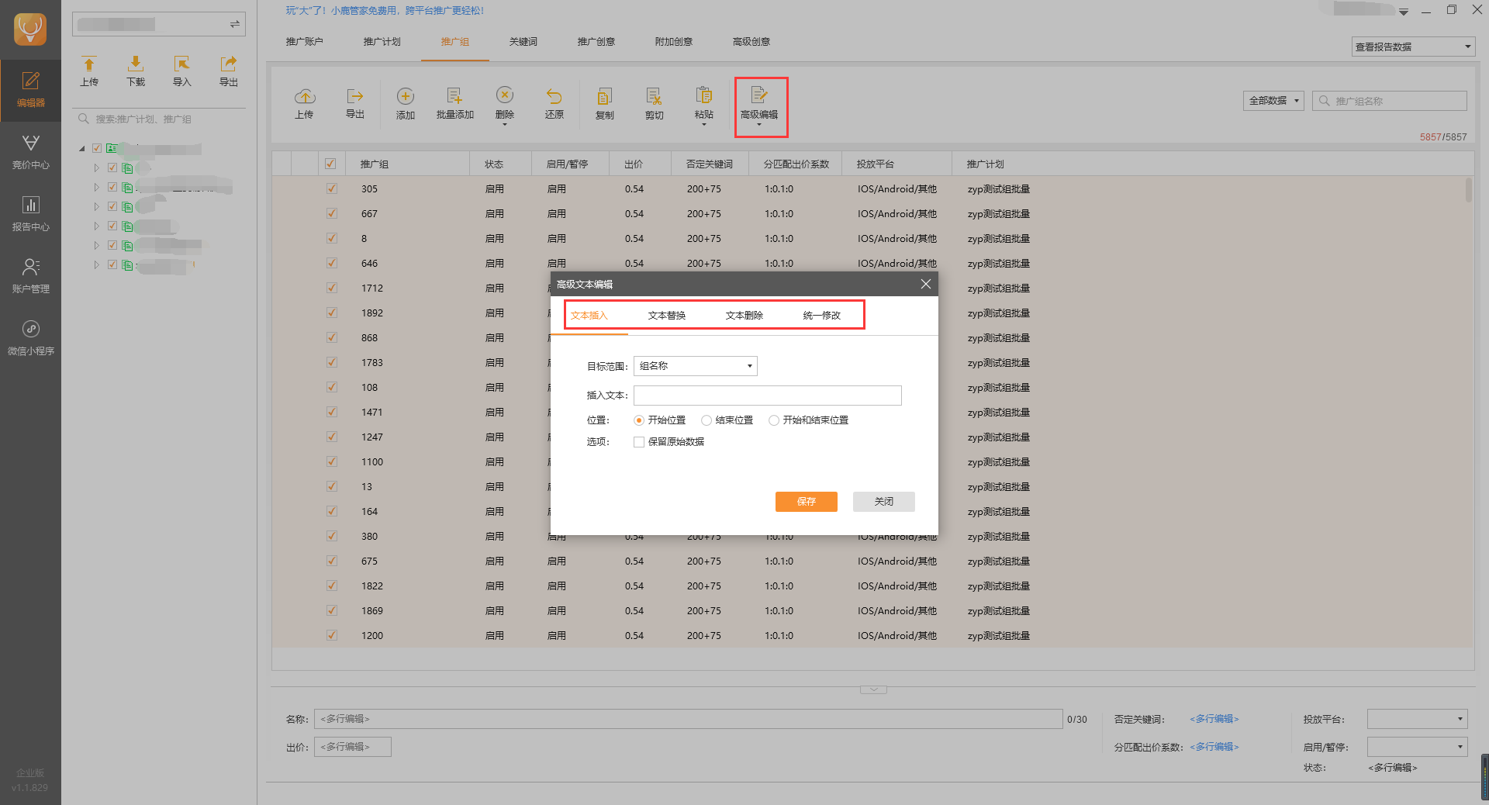This screenshot has width=1489, height=805.
Task: Click the orange deer app logo
Action: point(30,29)
